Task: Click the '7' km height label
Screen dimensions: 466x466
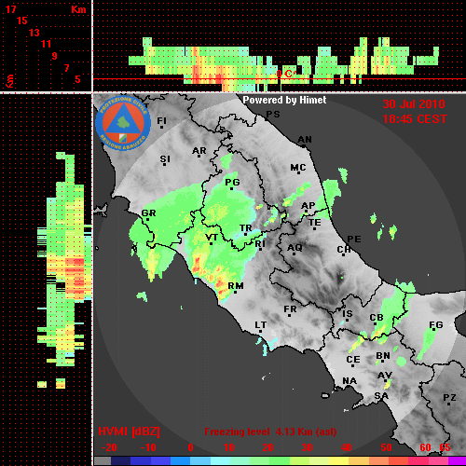Action: click(x=66, y=68)
